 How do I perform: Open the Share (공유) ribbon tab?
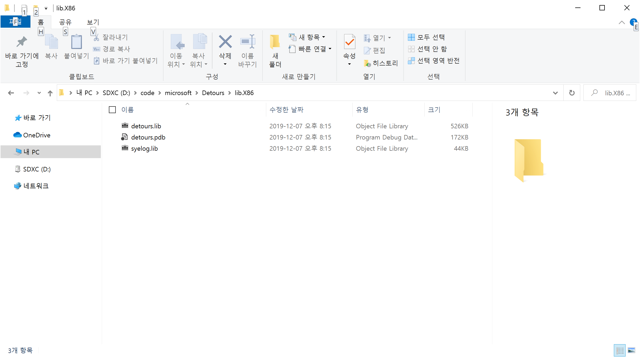tap(65, 22)
